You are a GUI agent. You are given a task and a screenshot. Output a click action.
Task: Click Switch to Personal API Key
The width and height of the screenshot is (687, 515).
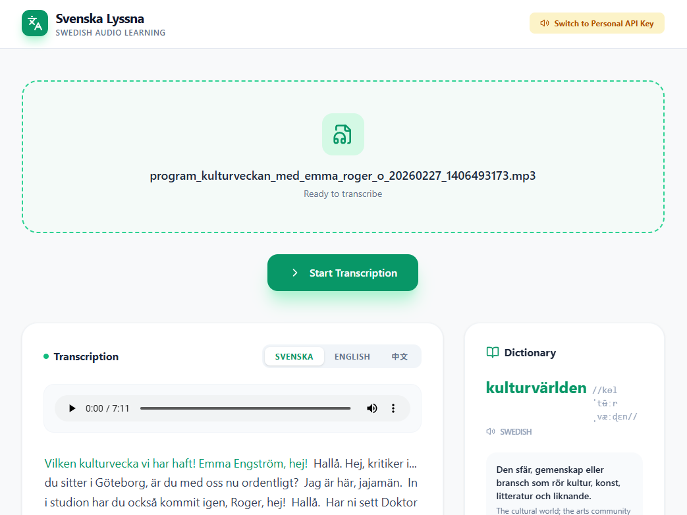(597, 23)
